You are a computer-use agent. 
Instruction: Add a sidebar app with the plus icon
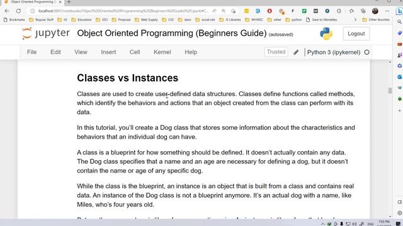[x=399, y=110]
